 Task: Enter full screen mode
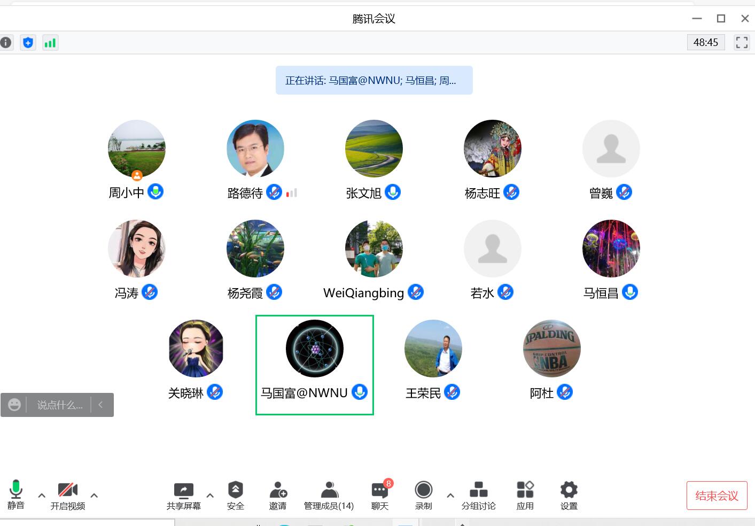(x=742, y=43)
